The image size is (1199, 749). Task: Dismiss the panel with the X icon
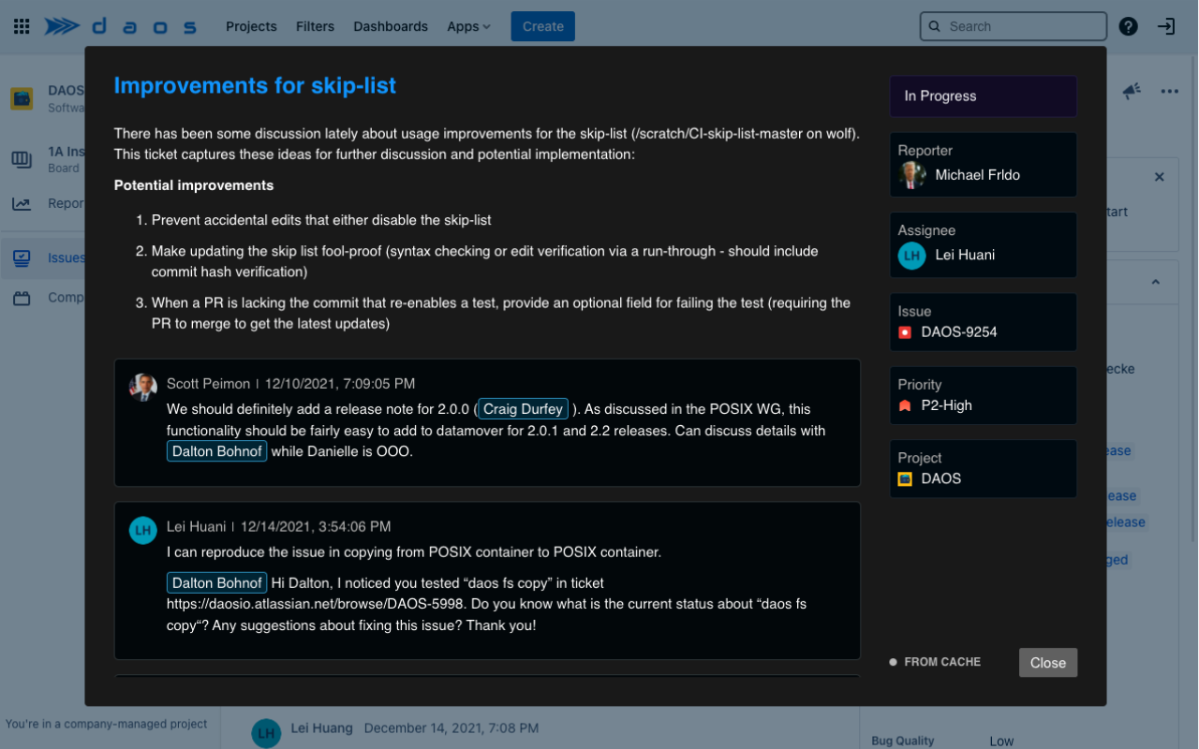coord(1159,177)
